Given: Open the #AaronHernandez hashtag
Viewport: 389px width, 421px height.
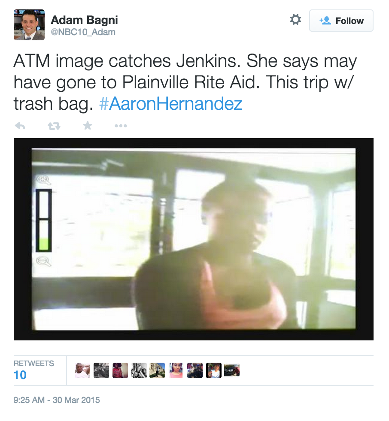Looking at the screenshot, I should pos(171,104).
